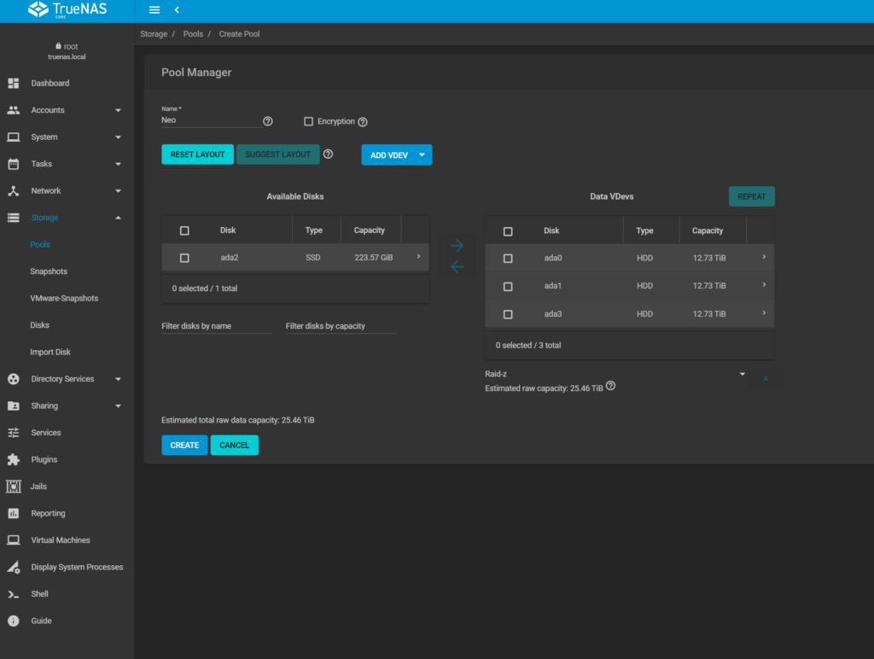
Task: Click the Create button
Action: 184,445
